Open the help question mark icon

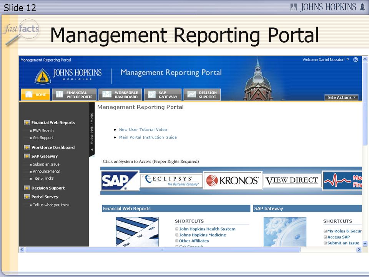click(x=356, y=60)
